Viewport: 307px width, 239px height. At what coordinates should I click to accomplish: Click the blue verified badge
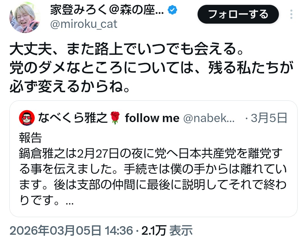pos(173,11)
